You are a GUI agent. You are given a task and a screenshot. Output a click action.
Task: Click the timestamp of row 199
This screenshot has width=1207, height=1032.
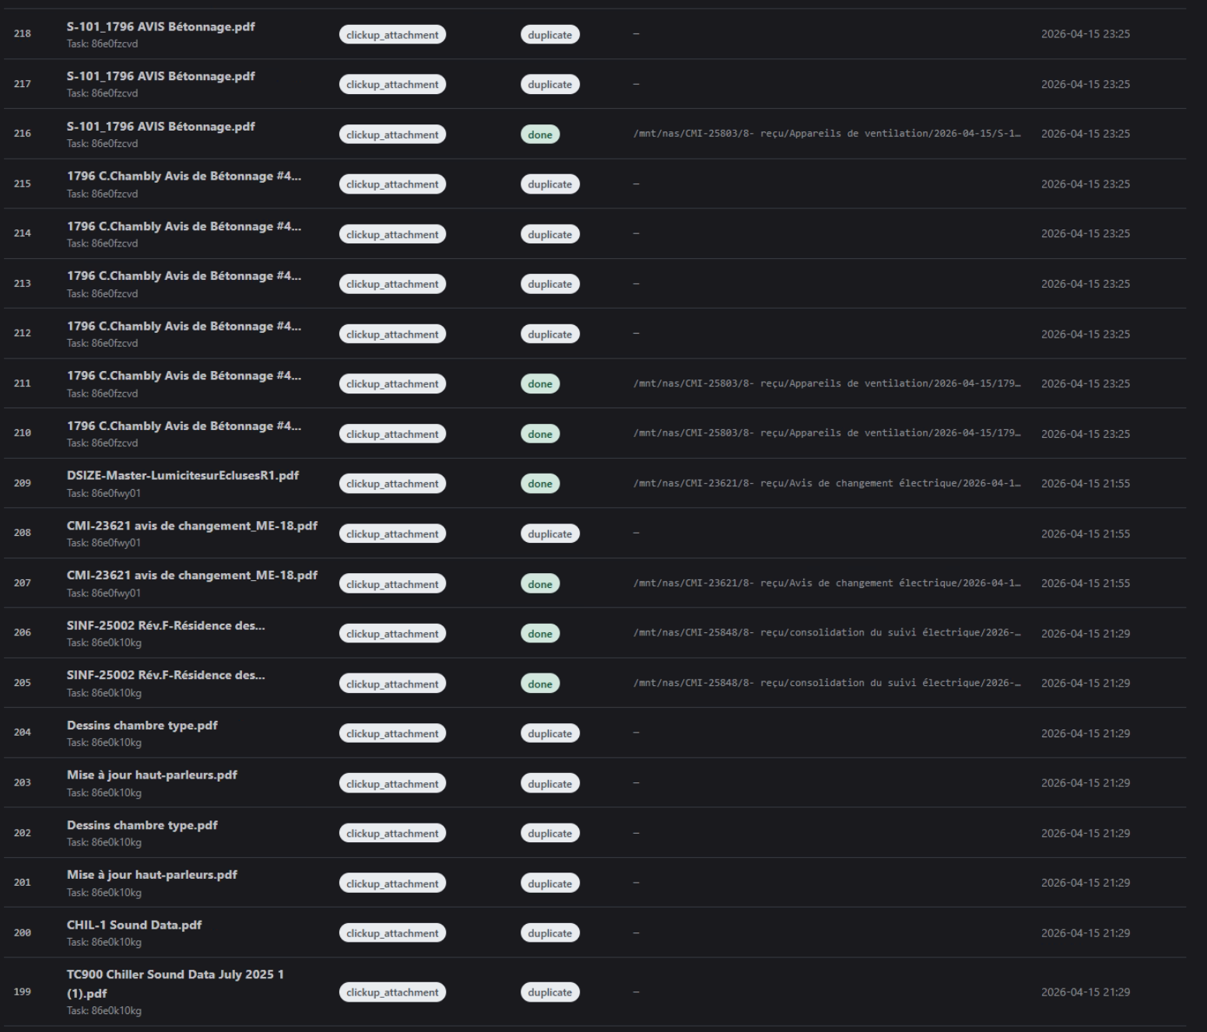click(1085, 992)
